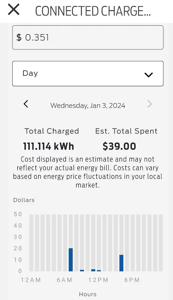Tap the 12 PM axis label
Image resolution: width=173 pixels, height=300 pixels.
click(x=98, y=280)
